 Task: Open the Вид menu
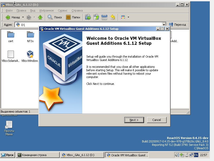point(33,10)
